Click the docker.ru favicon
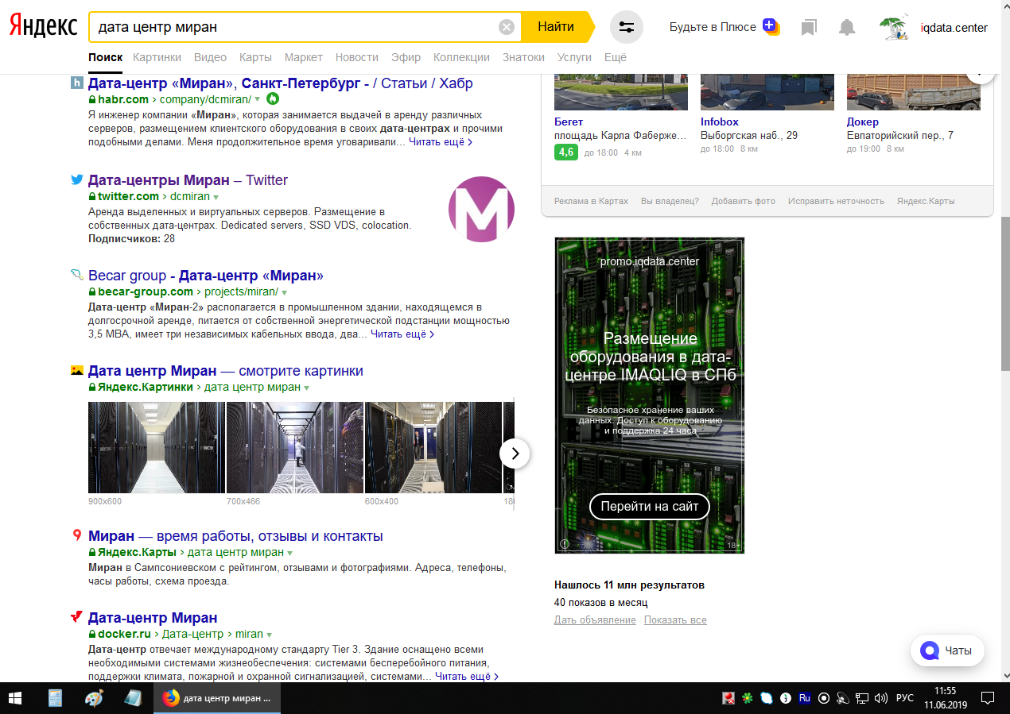 77,617
